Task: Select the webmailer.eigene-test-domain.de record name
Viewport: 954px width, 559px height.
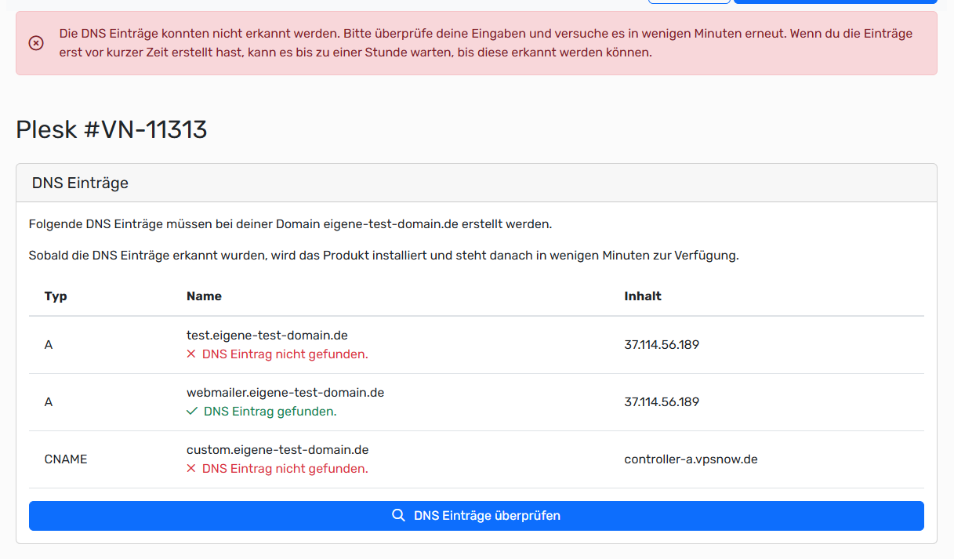Action: point(285,393)
